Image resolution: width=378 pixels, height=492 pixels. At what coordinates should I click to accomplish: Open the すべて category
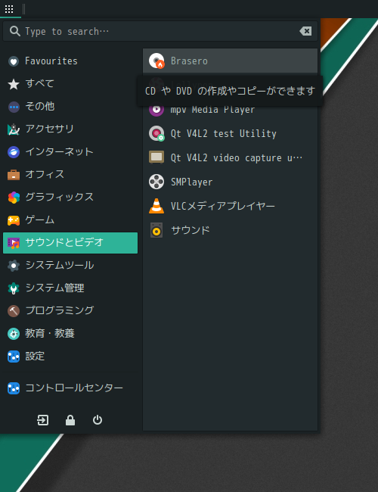pyautogui.click(x=40, y=83)
